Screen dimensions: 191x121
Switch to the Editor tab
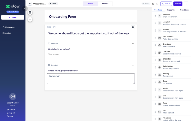click(90, 4)
